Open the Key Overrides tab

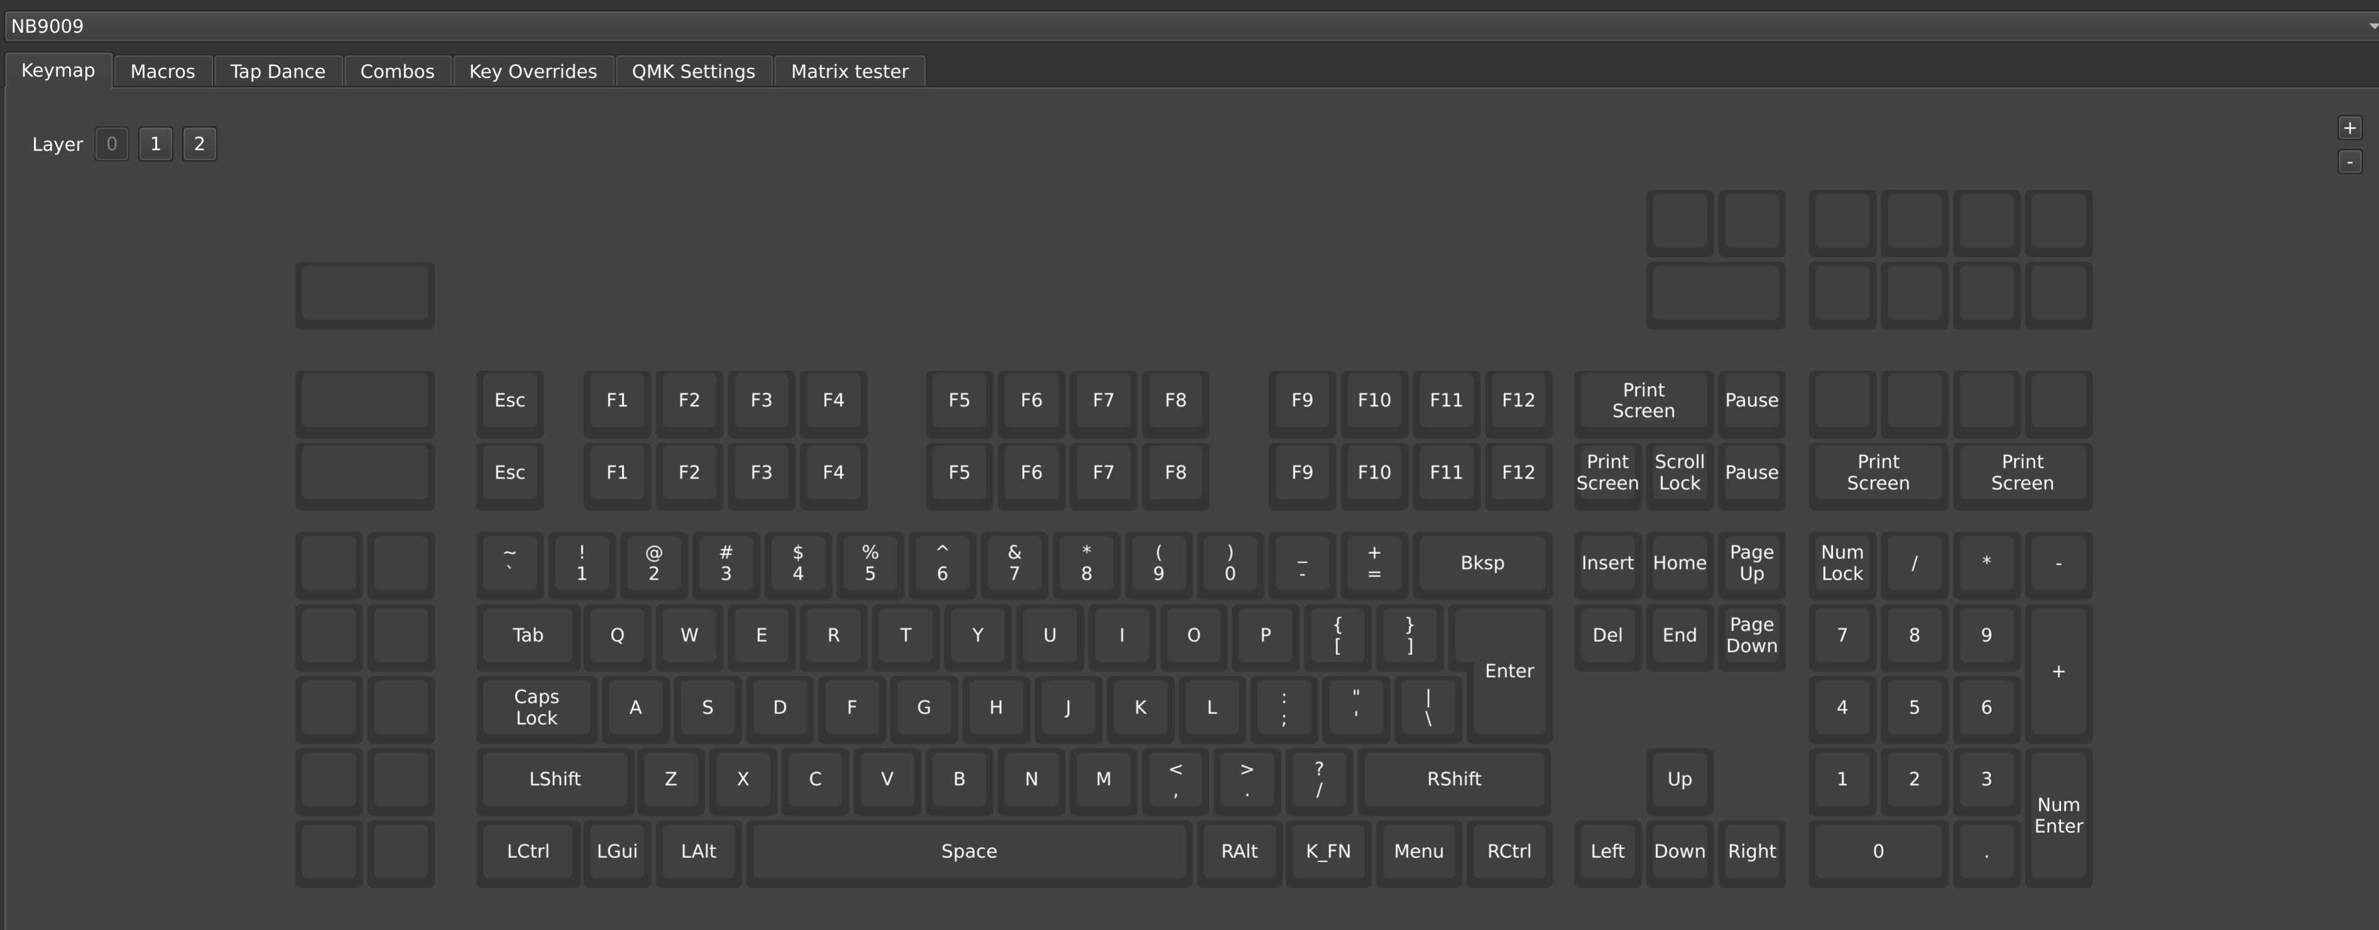[x=533, y=71]
